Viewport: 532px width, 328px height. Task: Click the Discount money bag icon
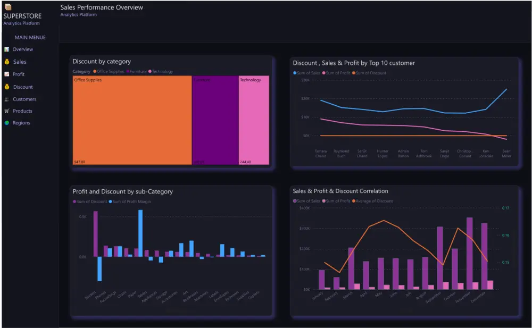point(7,87)
